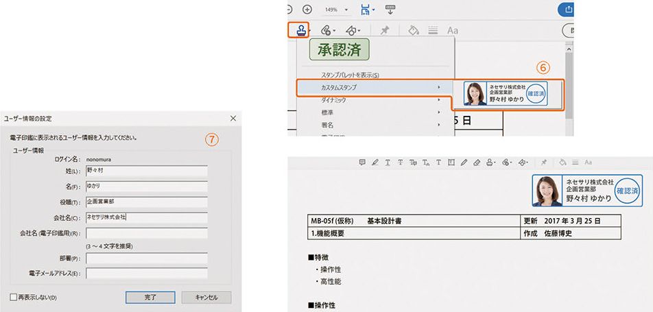
Task: Click the cell 更新 2017年3月25日
Action: (x=571, y=221)
